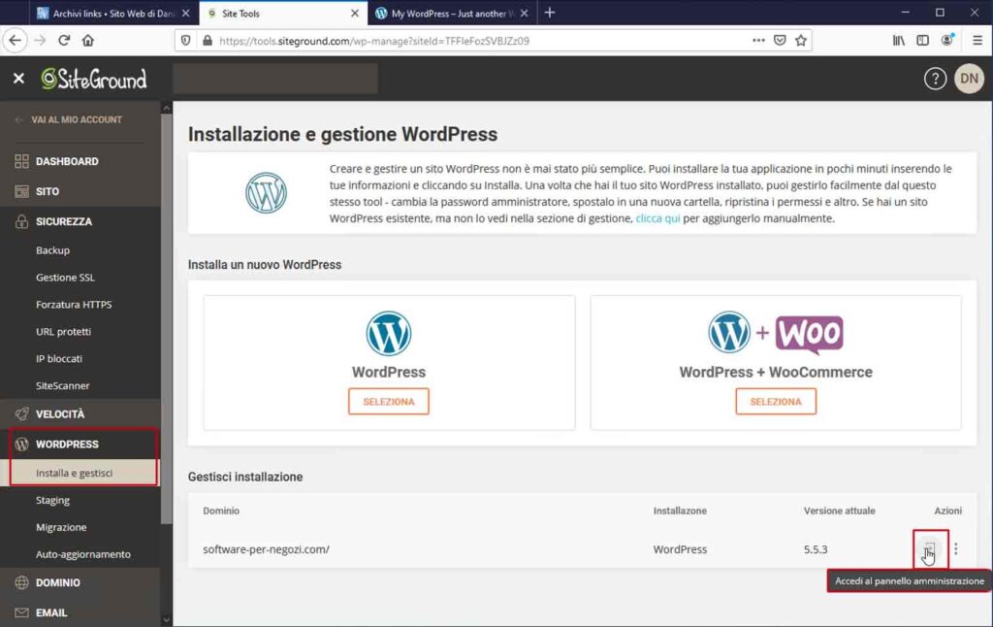The height and width of the screenshot is (627, 993).
Task: Close the Site Tools tab
Action: pyautogui.click(x=355, y=13)
